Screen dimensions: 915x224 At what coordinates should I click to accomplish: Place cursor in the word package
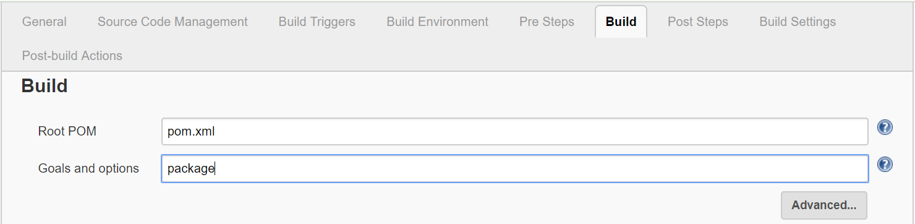coord(191,168)
